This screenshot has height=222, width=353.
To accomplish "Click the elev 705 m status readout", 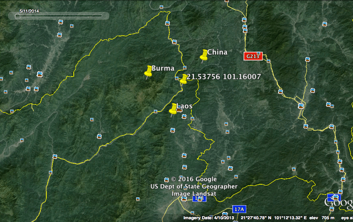I will [322, 218].
